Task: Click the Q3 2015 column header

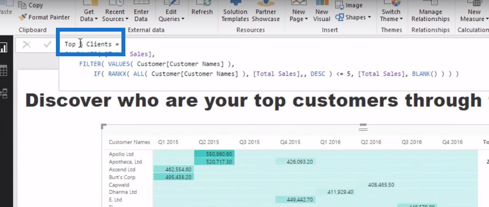Action: 249,142
